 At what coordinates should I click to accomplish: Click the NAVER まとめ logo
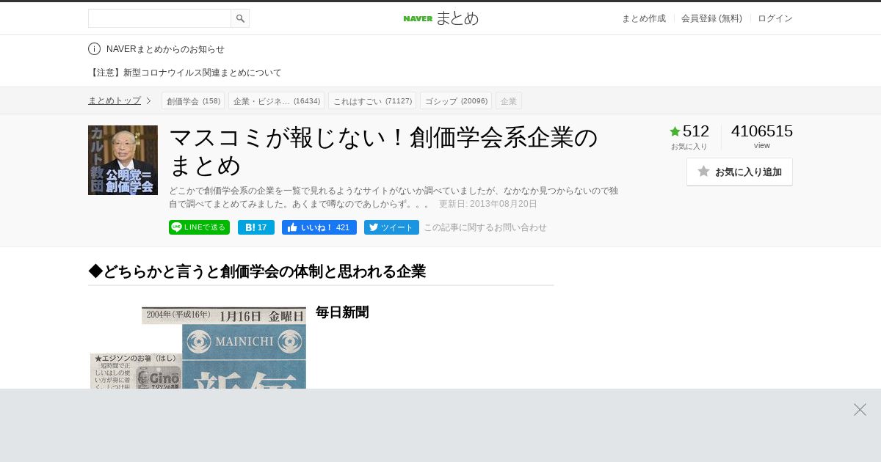pos(440,18)
